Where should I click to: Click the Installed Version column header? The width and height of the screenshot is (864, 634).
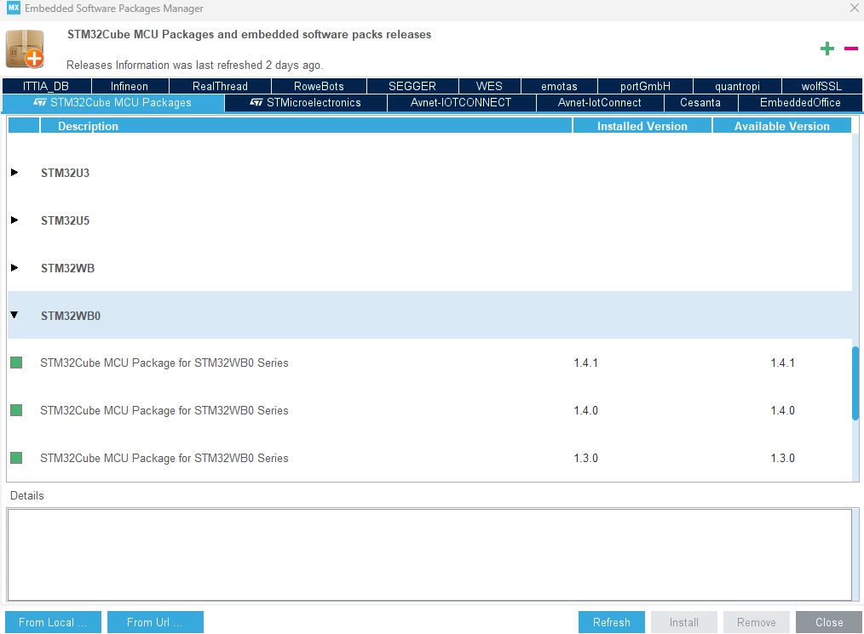642,126
